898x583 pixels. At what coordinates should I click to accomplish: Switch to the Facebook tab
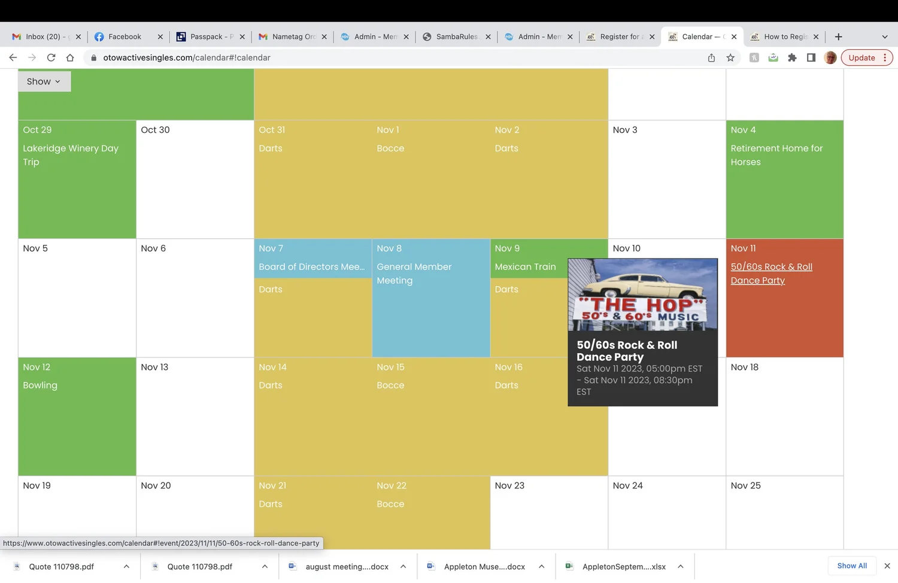click(x=123, y=37)
